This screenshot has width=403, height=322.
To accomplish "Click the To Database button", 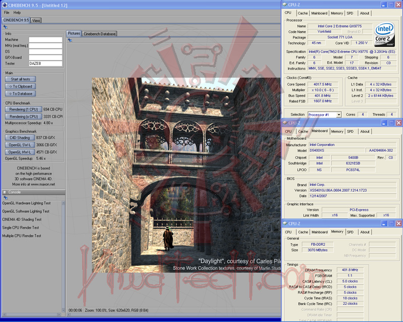I will point(20,94).
